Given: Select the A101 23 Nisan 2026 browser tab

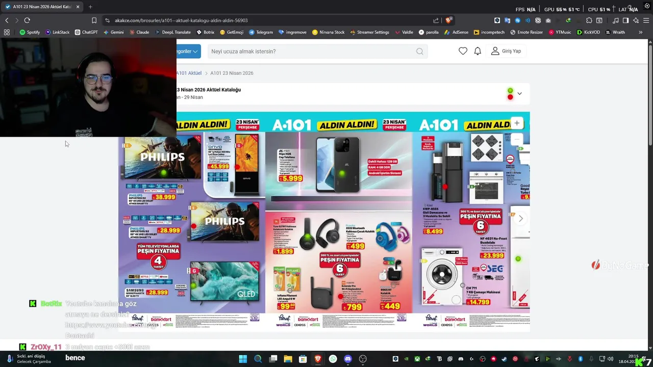Looking at the screenshot, I should tap(42, 7).
